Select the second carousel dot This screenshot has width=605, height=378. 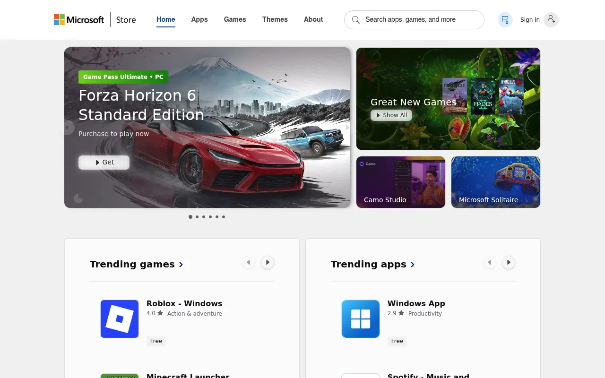[x=197, y=217]
